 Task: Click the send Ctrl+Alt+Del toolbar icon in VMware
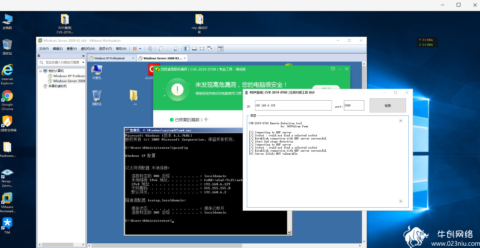[150, 49]
